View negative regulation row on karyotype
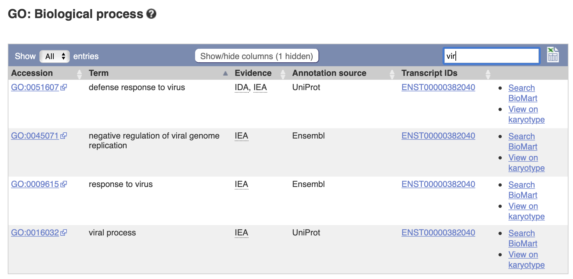The width and height of the screenshot is (573, 279). click(x=526, y=163)
